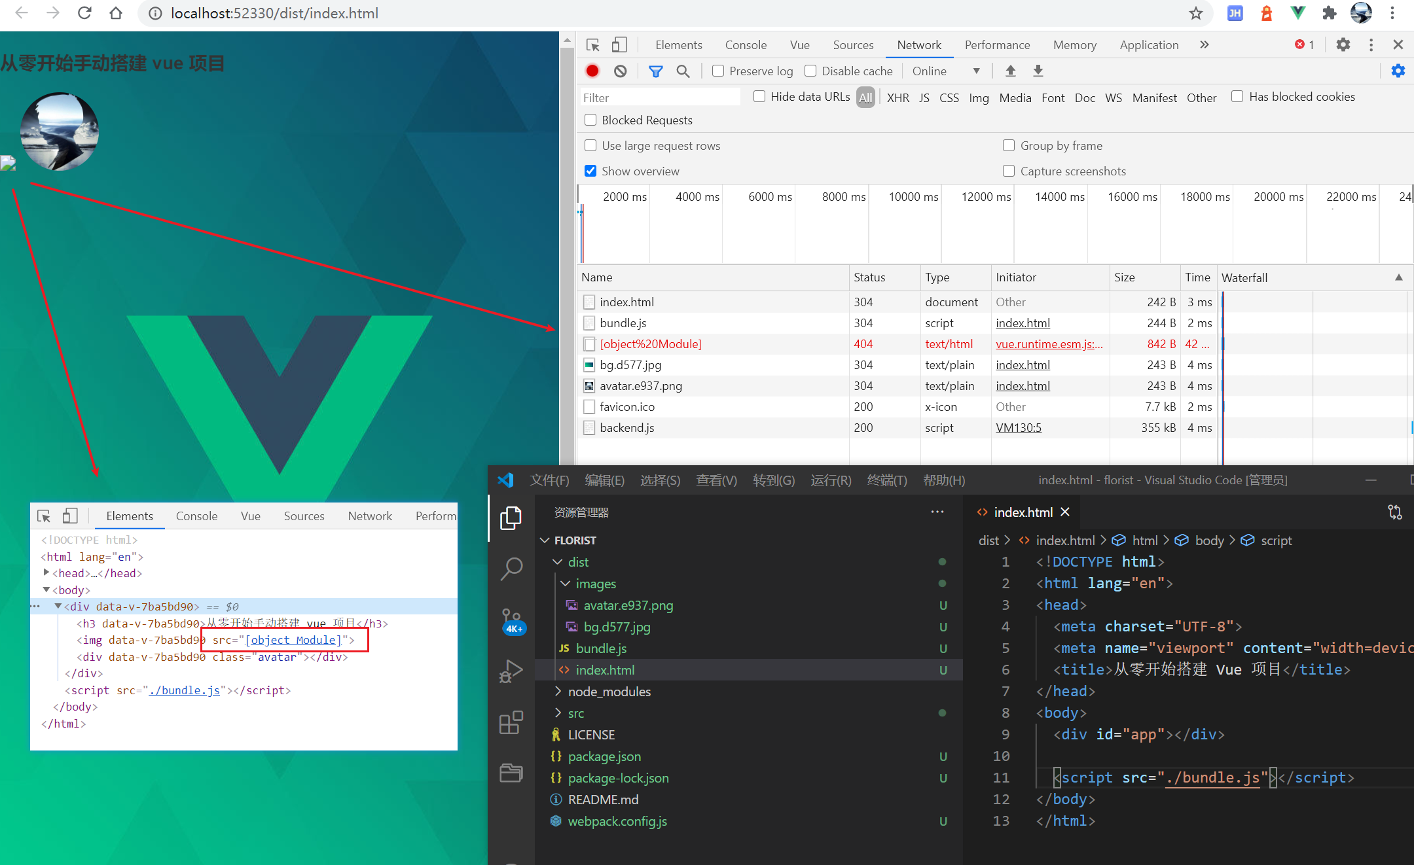Click the Import HAR file upload arrow
The image size is (1414, 865).
(x=1010, y=71)
